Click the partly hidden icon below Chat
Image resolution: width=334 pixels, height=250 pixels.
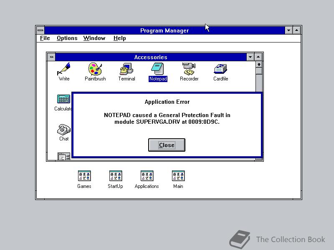pos(64,156)
